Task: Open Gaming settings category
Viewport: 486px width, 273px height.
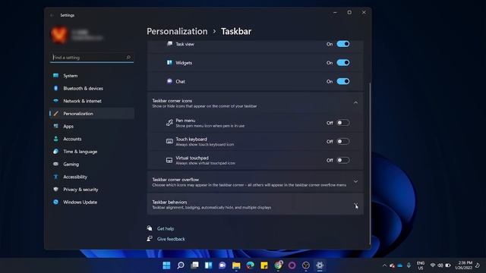Action: click(x=92, y=164)
